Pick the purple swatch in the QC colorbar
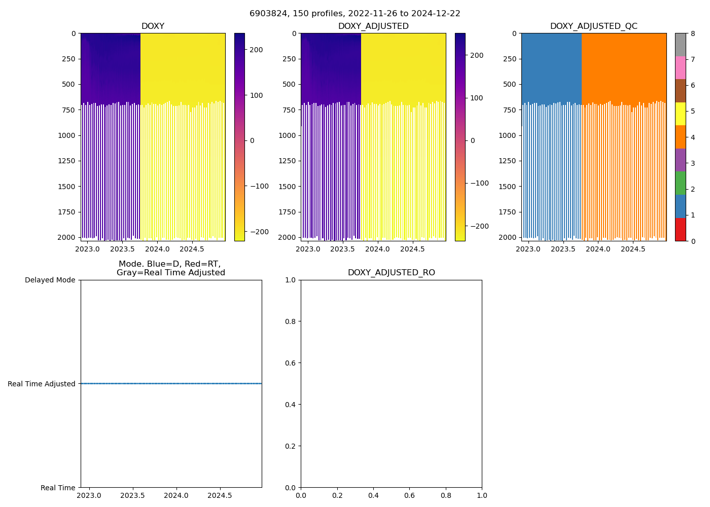 [680, 160]
